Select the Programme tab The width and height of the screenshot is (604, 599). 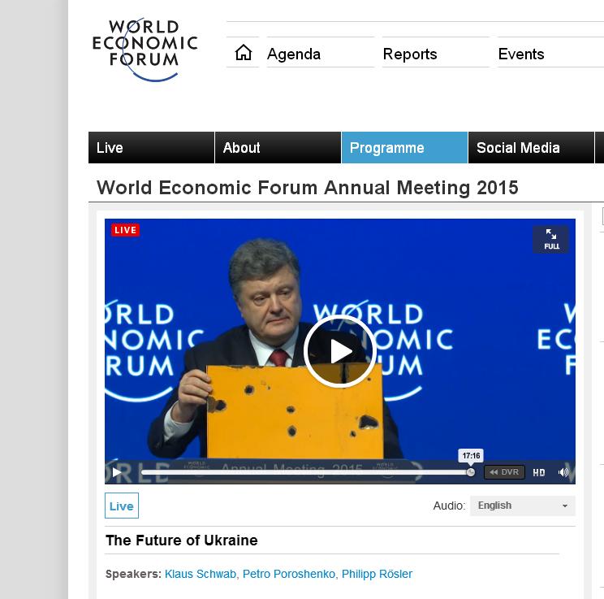pyautogui.click(x=404, y=148)
